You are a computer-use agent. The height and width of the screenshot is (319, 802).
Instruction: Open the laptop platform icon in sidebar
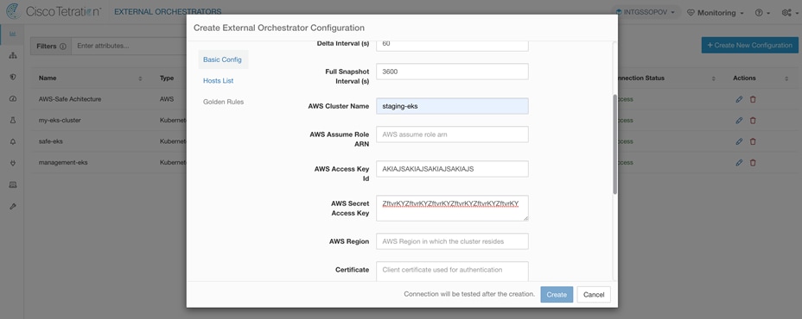13,185
